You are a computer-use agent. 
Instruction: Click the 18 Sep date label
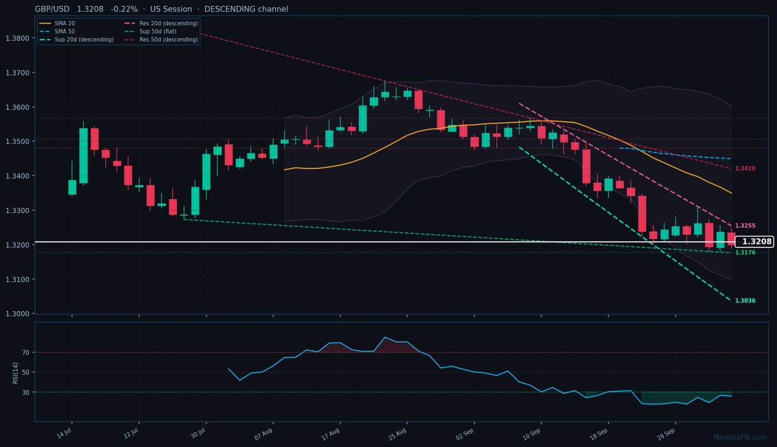(600, 433)
